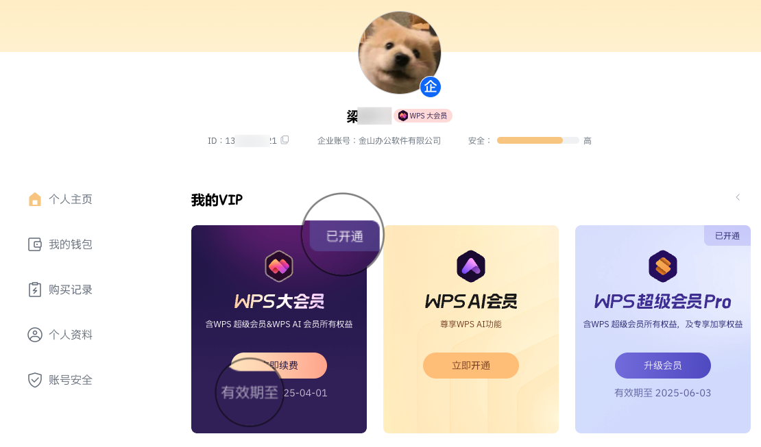Select the 购买记录 clipboard icon
This screenshot has width=761, height=447.
35,290
